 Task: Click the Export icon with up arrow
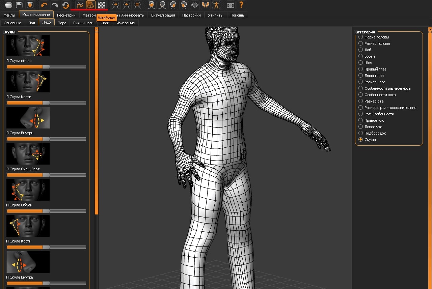(30, 5)
